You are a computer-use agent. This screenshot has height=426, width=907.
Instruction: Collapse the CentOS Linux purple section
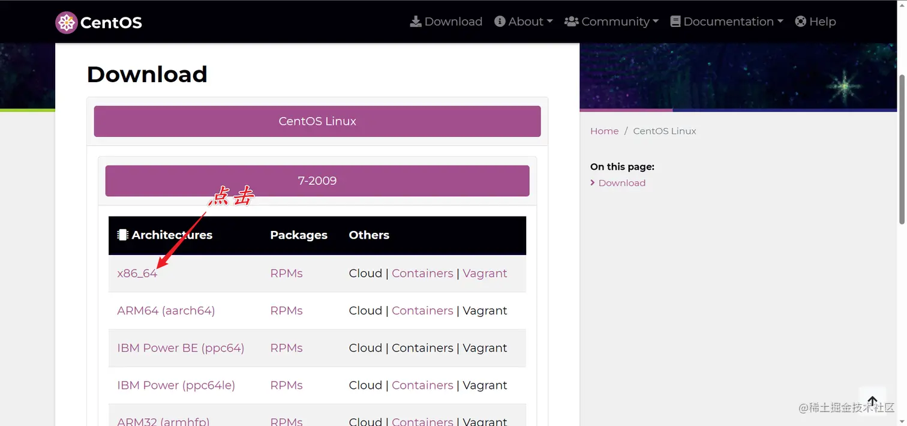click(x=317, y=121)
